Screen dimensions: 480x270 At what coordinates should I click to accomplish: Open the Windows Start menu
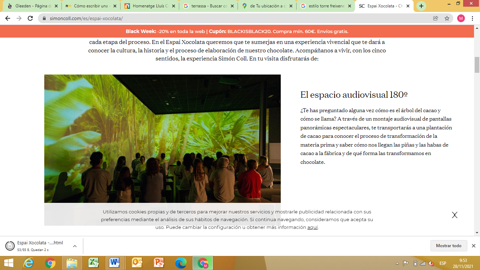pyautogui.click(x=8, y=263)
